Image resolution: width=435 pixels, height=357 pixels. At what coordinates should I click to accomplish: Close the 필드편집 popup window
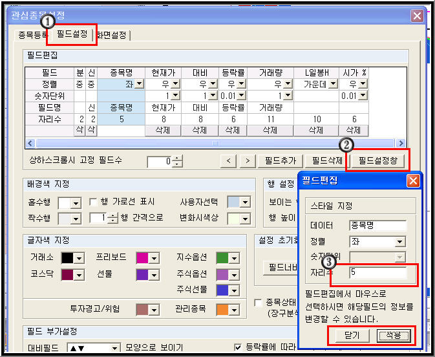(x=413, y=181)
